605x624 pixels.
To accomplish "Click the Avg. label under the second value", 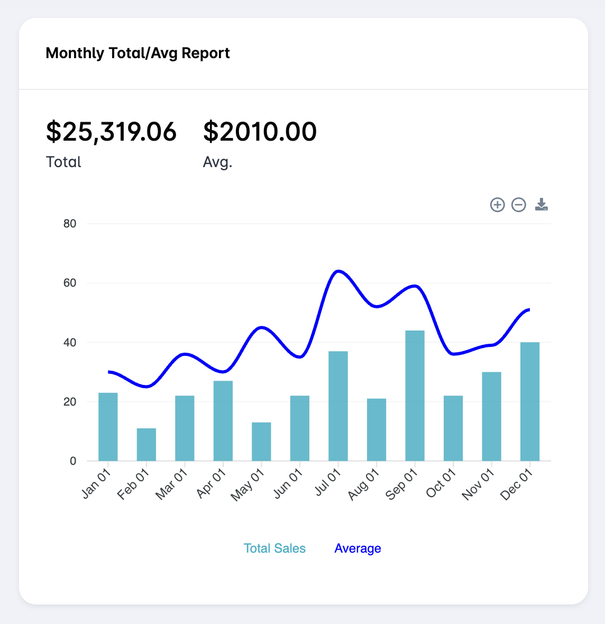I will click(x=217, y=162).
